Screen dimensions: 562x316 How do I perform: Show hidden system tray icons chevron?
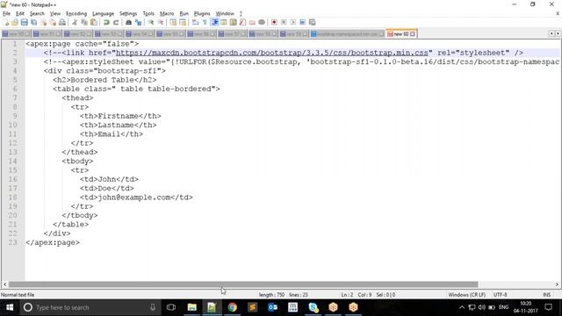462,307
